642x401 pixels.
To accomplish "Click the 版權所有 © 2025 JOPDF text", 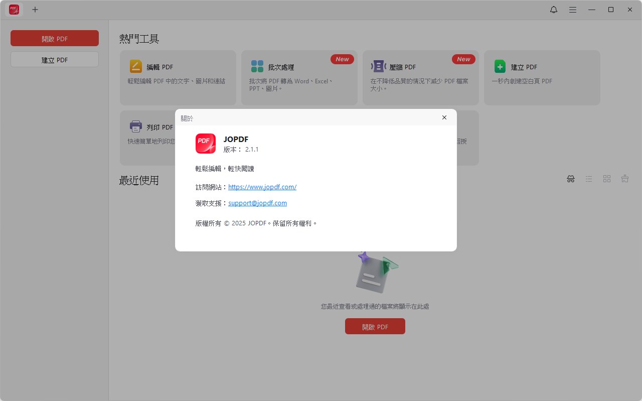I will 256,223.
